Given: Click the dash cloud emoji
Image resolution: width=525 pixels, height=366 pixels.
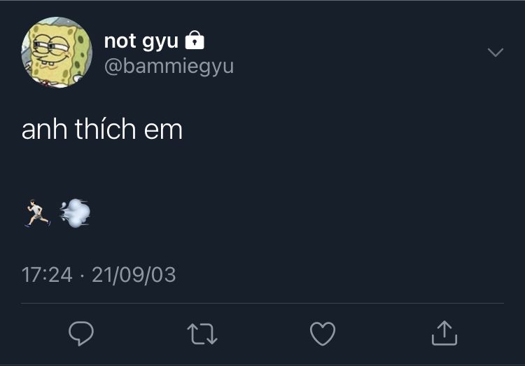Looking at the screenshot, I should pos(75,213).
